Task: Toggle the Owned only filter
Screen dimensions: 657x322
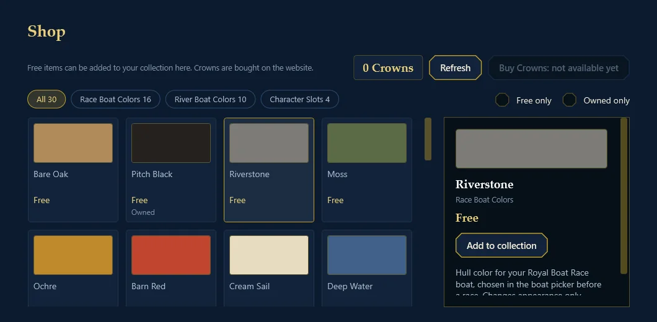Action: 569,100
